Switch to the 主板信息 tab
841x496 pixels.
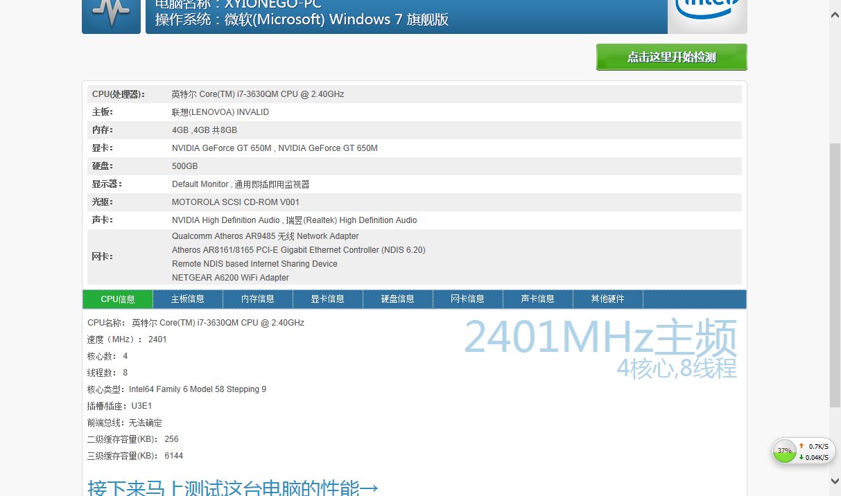tap(188, 299)
